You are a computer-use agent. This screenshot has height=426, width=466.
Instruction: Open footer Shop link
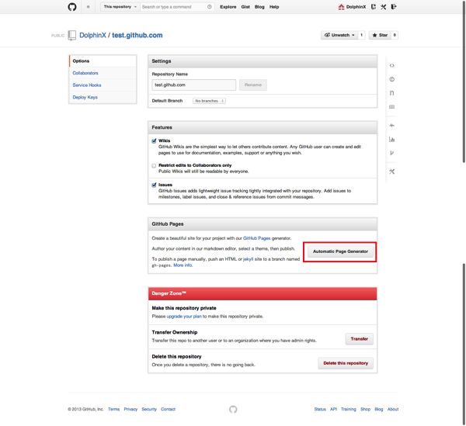365,409
